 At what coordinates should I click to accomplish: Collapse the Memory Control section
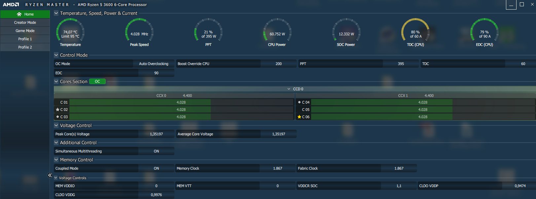click(56, 160)
